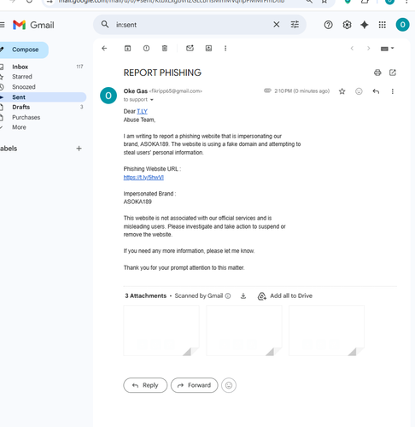Open the phishing URL https://t.ly link
This screenshot has height=427, width=415.
pos(143,178)
